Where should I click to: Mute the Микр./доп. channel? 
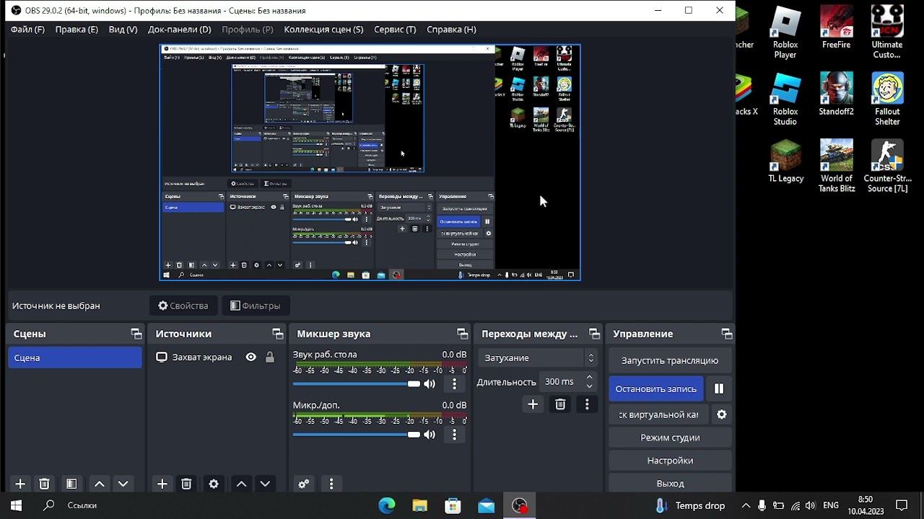pos(430,435)
